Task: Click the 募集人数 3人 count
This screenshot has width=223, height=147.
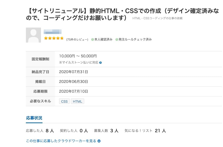Action: (x=106, y=130)
